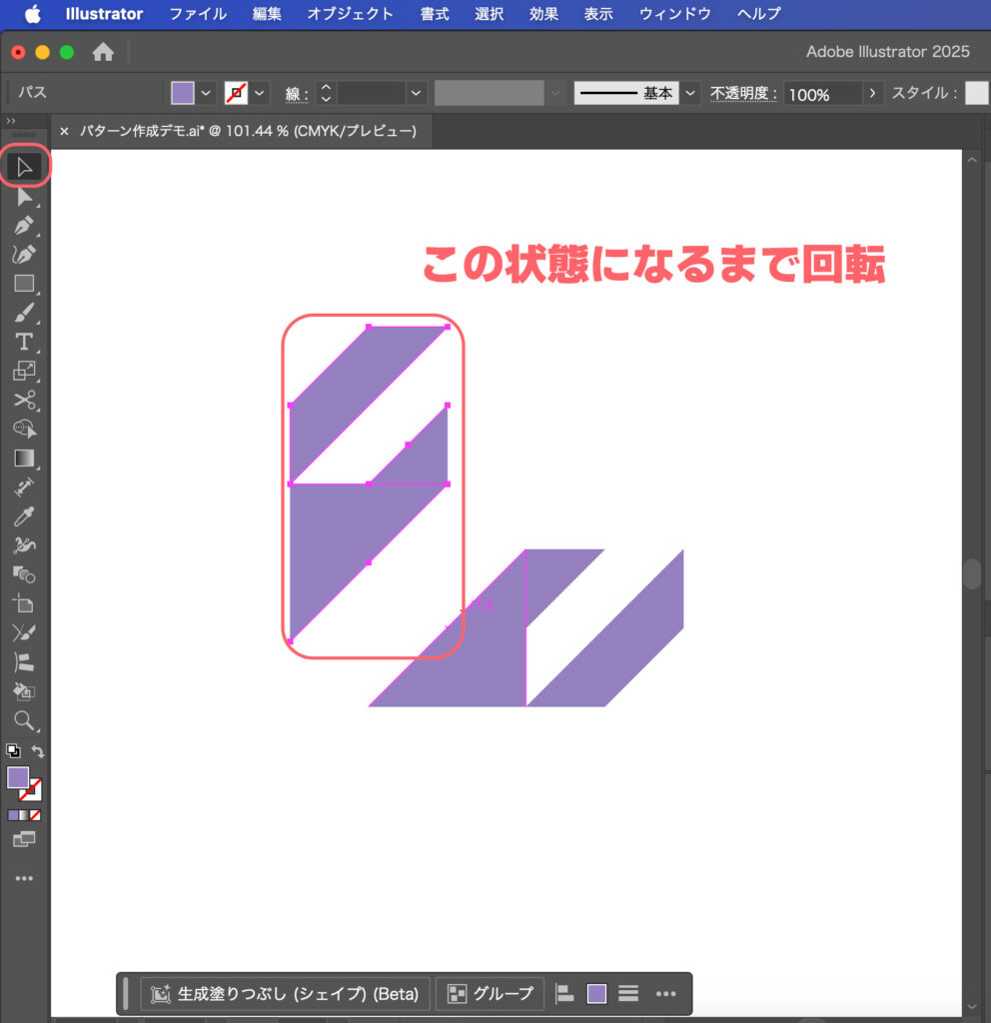The image size is (991, 1023).
Task: Open the 基本 brush definition dropdown
Action: [691, 93]
